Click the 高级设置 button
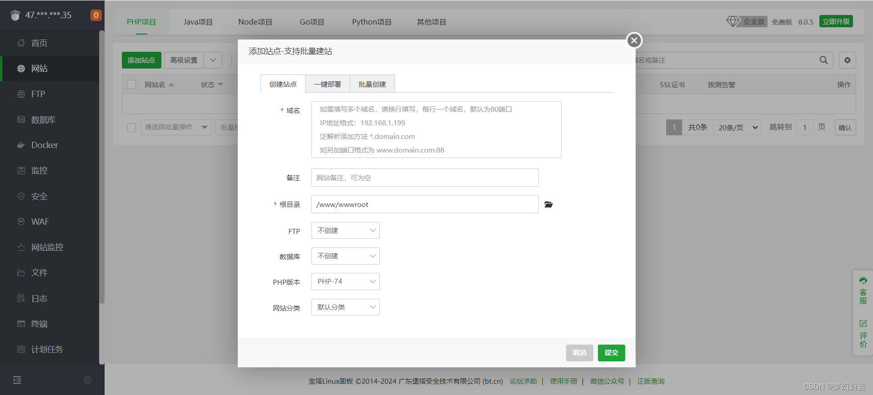873x395 pixels. [x=184, y=60]
